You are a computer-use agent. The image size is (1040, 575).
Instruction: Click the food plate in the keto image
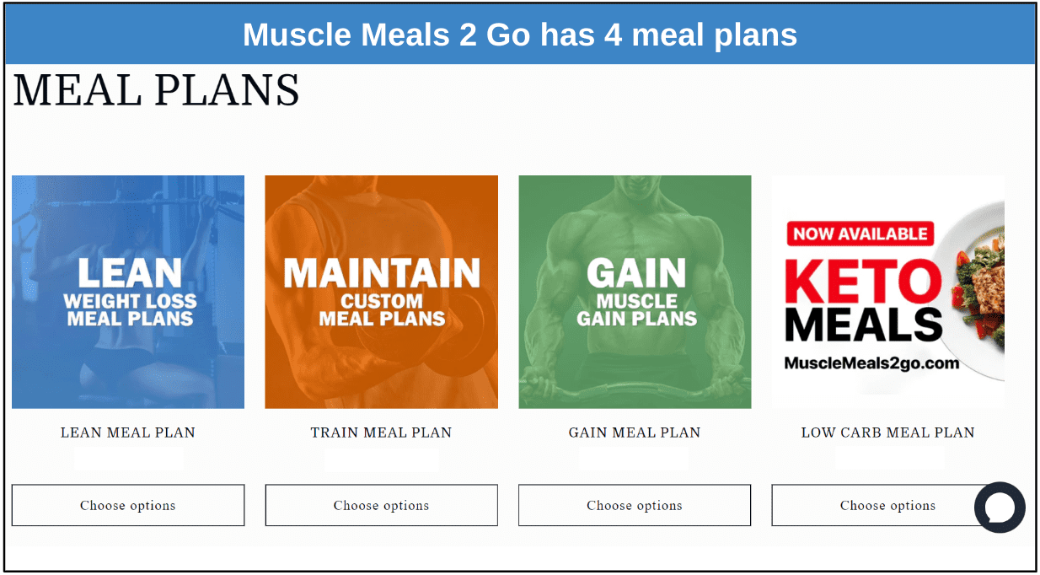pos(978,287)
